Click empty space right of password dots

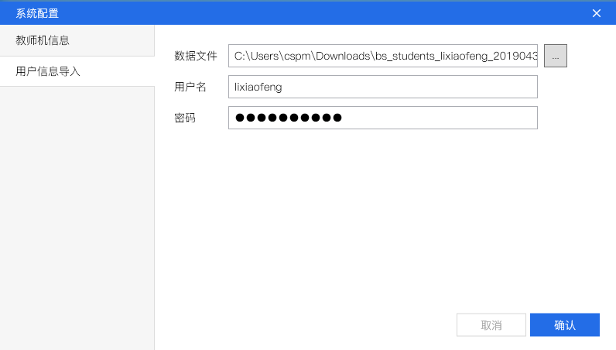point(441,118)
